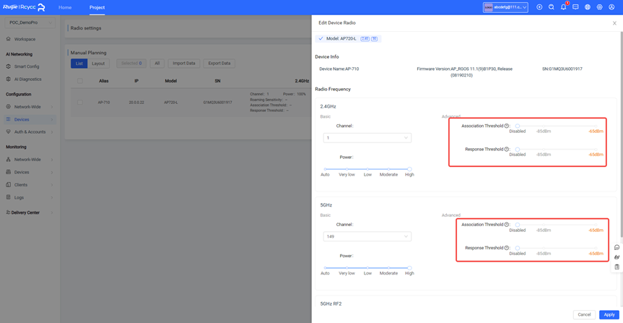The width and height of the screenshot is (623, 323).
Task: Open the abcdefg@111.c... account dropdown
Action: (x=505, y=7)
